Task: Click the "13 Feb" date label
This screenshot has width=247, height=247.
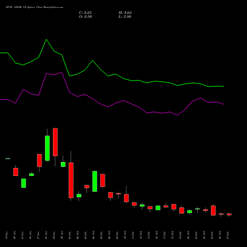Action: coord(149,235)
